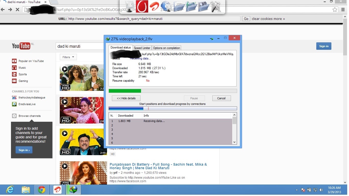Switch to the Speed Limiter tab
Viewport: 349px width, 196px height.
click(142, 48)
